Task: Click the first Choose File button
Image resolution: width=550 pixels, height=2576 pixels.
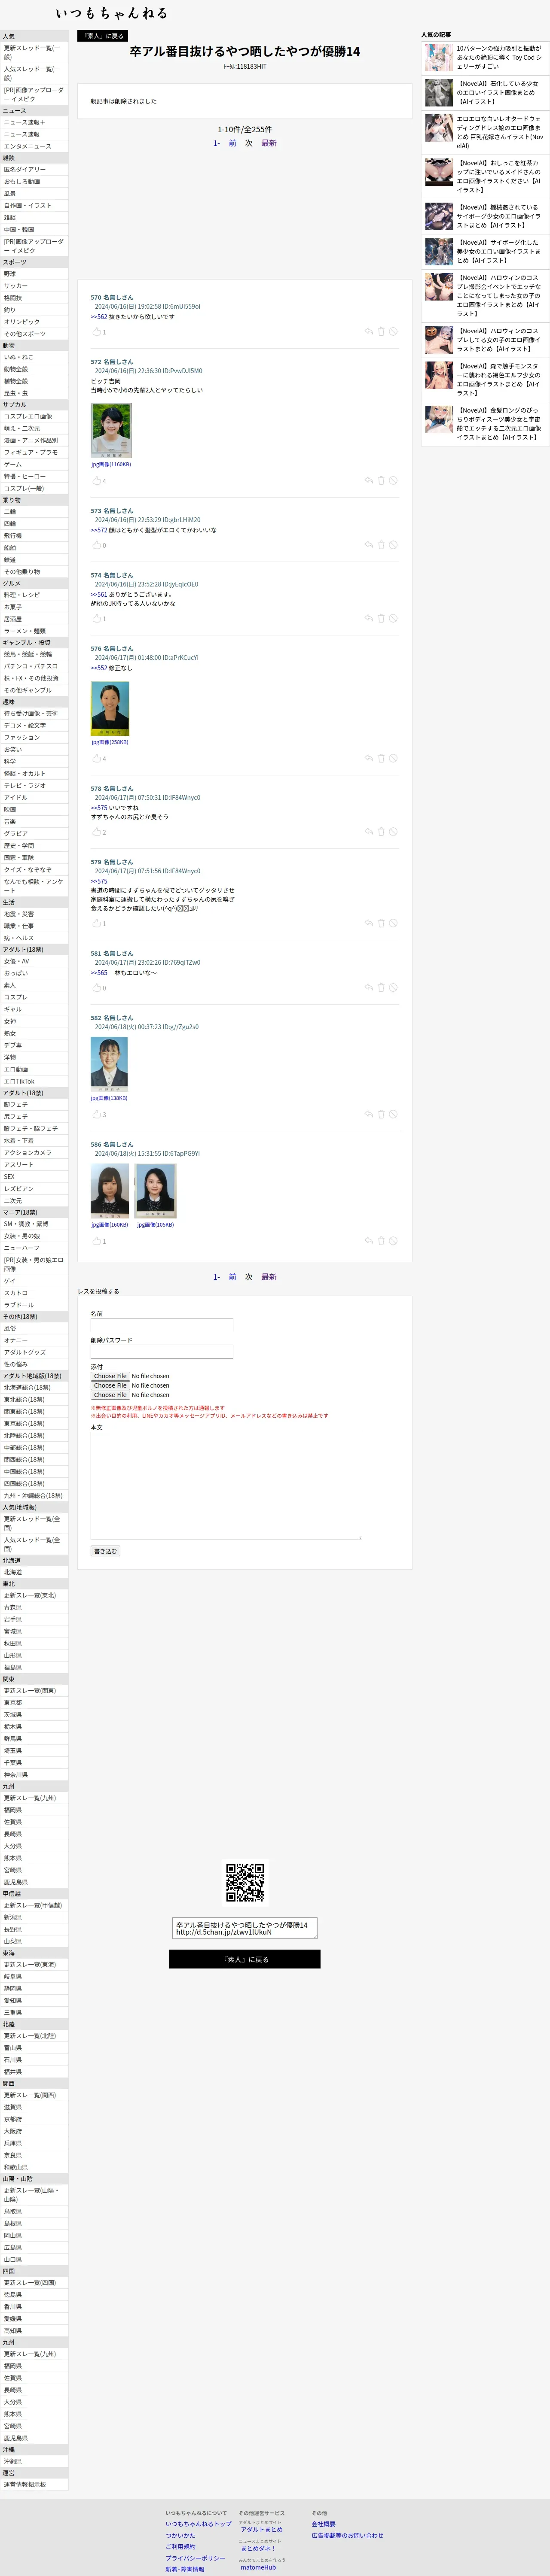Action: point(110,1376)
